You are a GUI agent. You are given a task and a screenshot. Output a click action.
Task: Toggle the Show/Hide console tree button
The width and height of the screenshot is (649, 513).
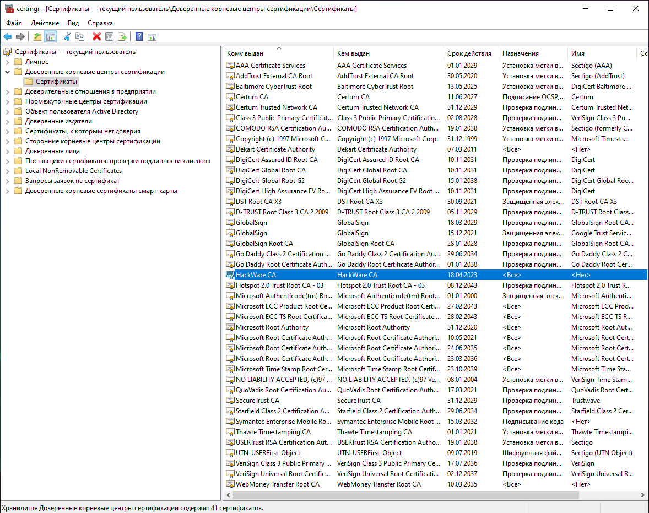[x=50, y=36]
